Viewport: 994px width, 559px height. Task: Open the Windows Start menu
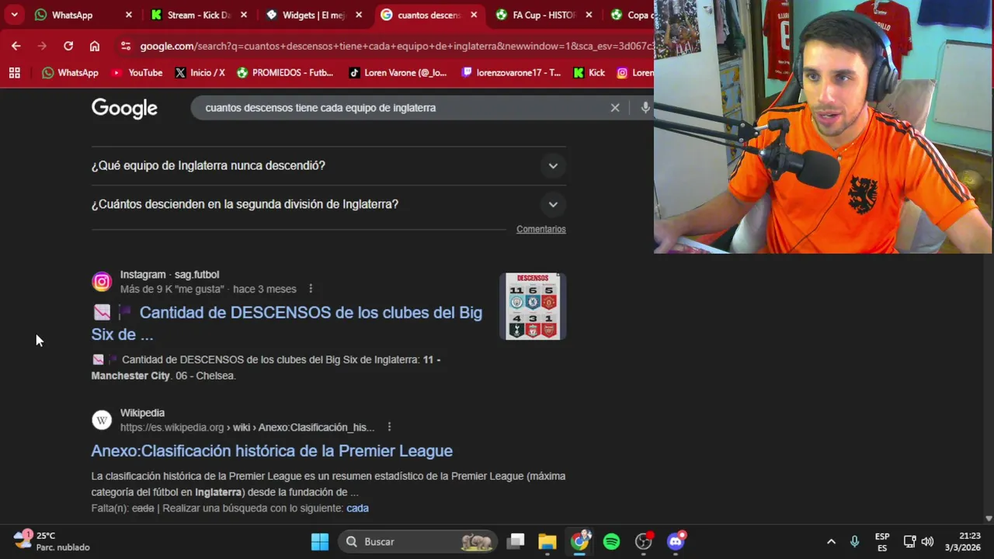click(x=320, y=541)
